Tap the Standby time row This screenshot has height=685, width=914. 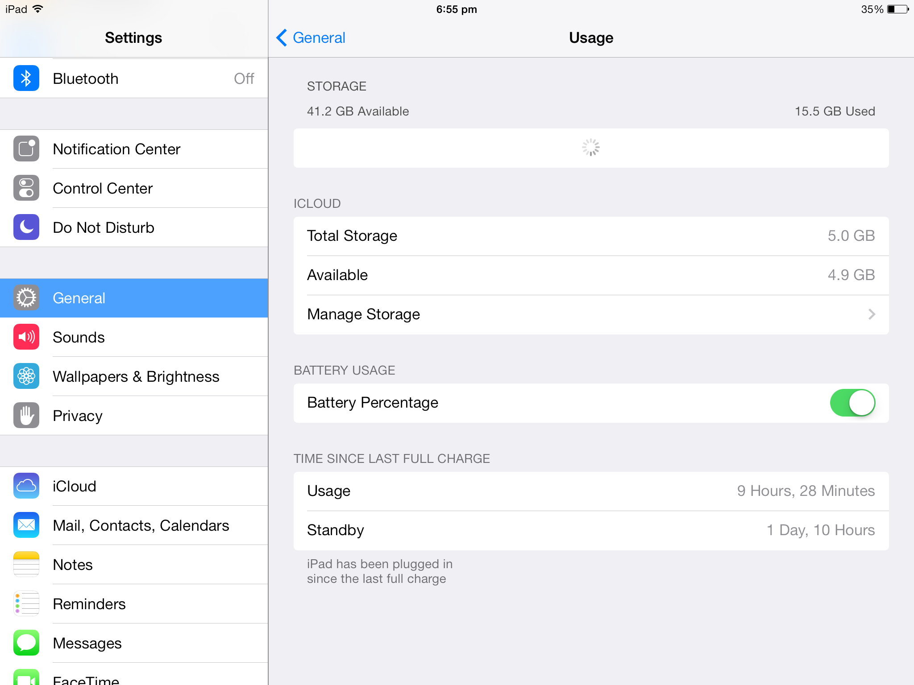coord(590,530)
